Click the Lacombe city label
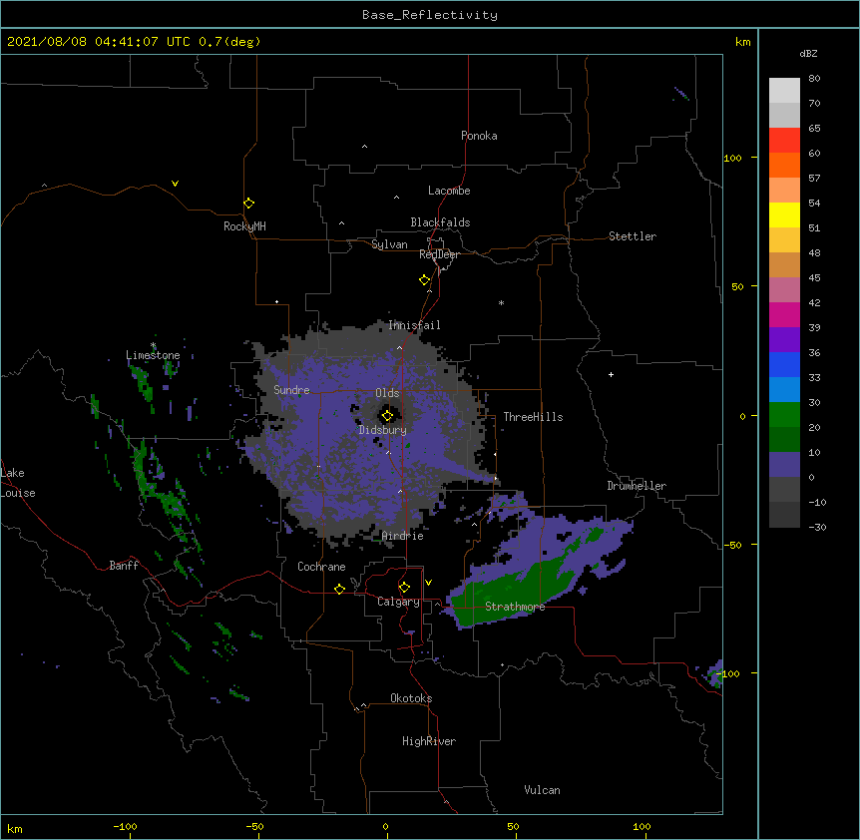 pos(449,191)
